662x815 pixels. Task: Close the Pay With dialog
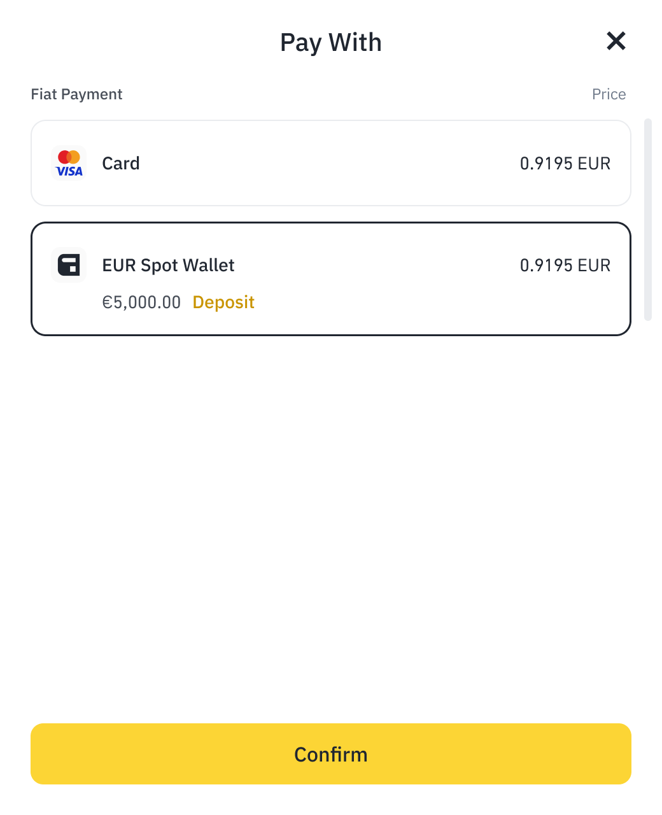coord(616,41)
